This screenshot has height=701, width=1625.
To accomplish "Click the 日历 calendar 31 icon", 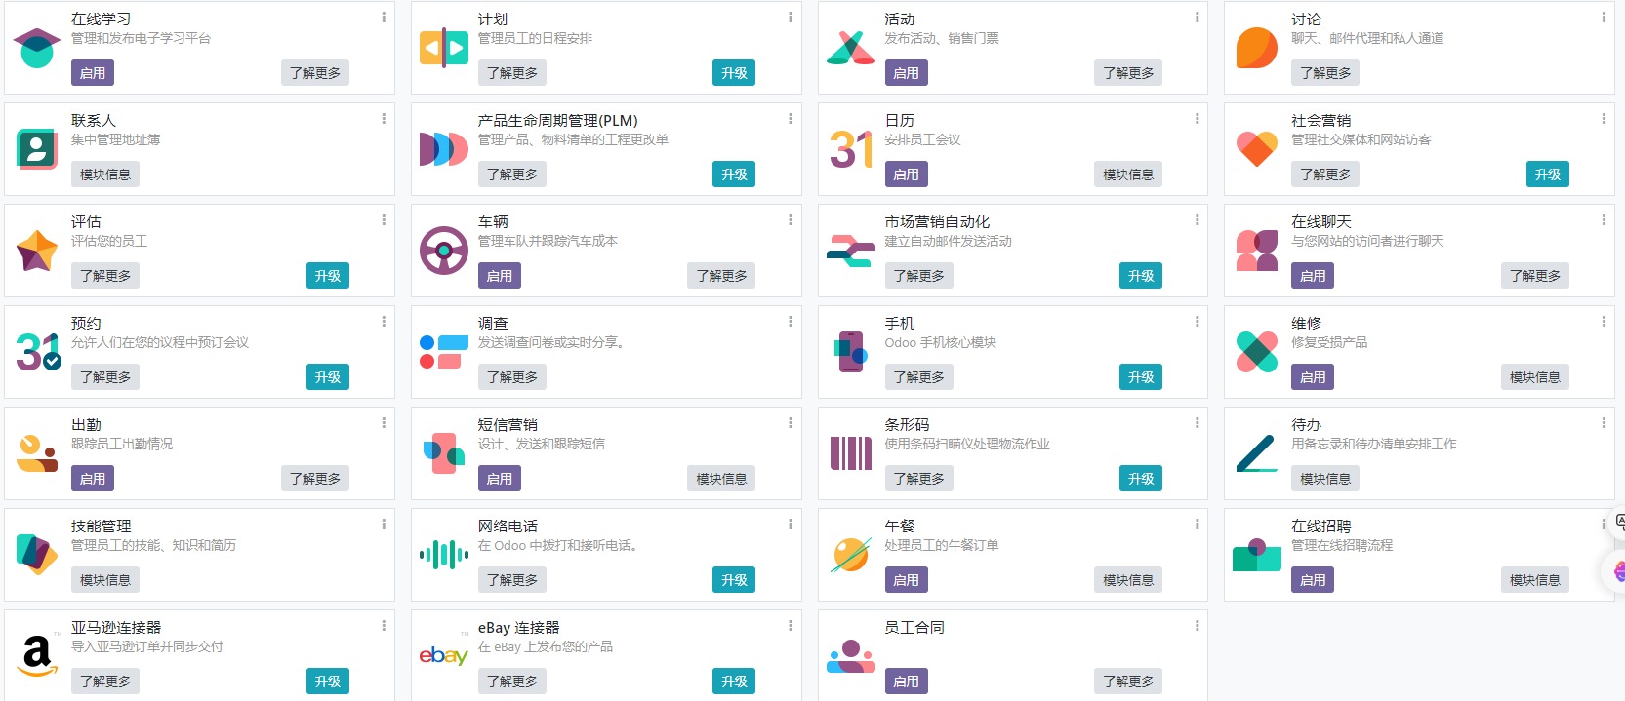I will 851,149.
